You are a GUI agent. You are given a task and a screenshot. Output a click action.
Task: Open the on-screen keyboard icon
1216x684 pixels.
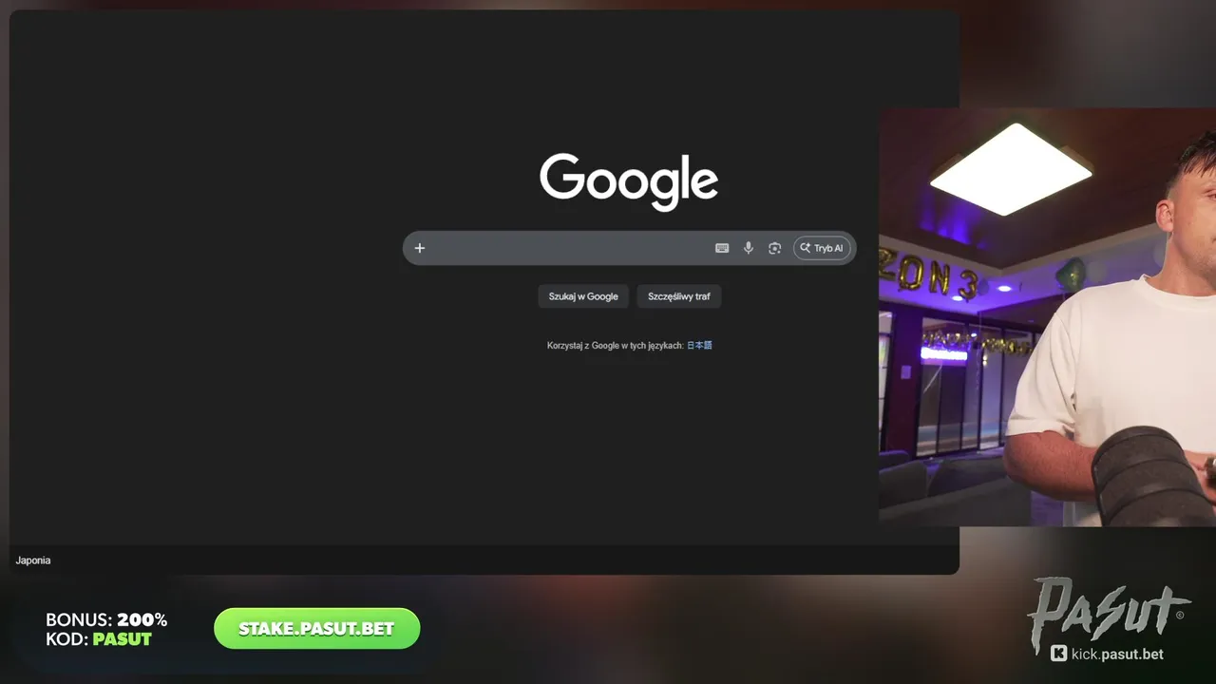click(722, 248)
